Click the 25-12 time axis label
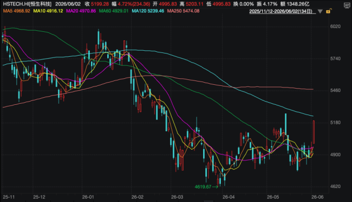352x202 pixels. coord(39,197)
